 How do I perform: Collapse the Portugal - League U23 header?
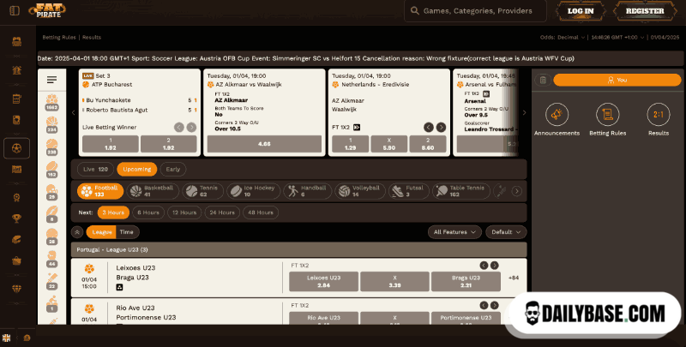(x=298, y=249)
